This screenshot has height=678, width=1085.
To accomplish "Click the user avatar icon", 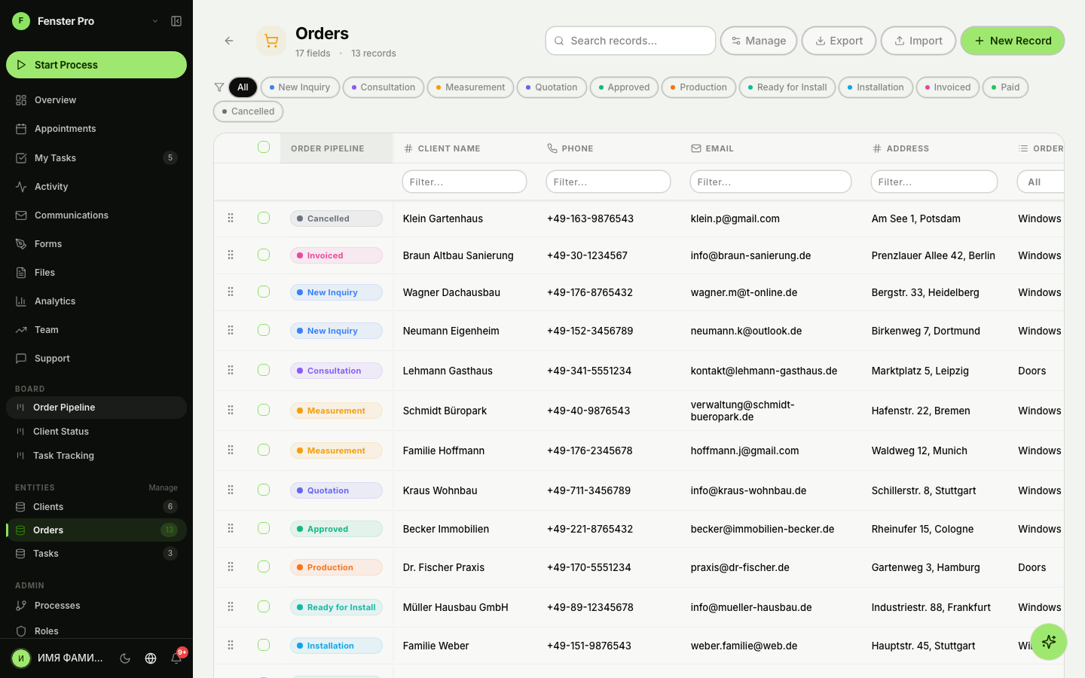I will coord(21,658).
